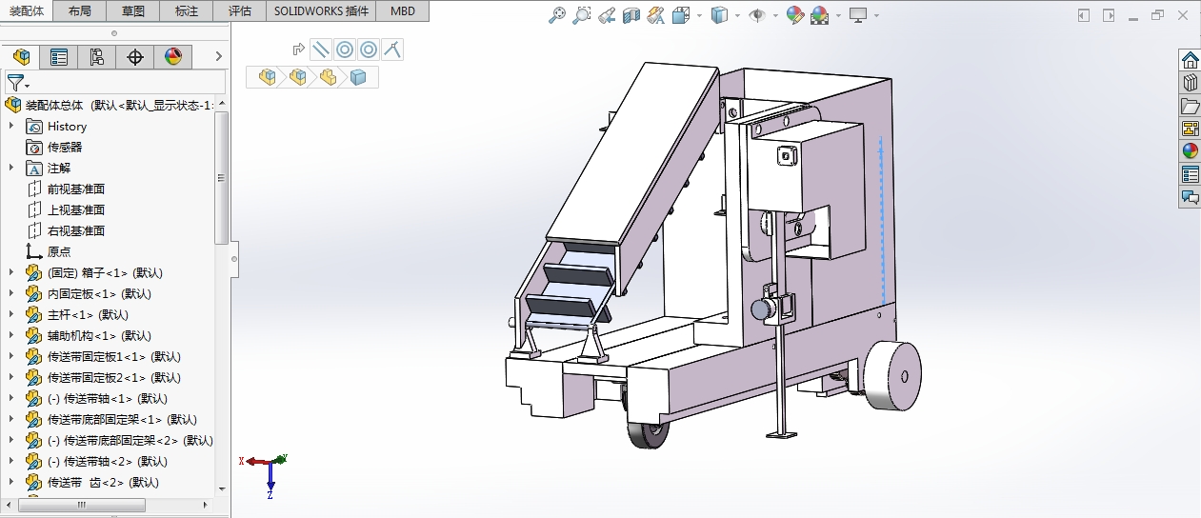Click the Apply Scene icon
The height and width of the screenshot is (518, 1201).
coord(819,15)
